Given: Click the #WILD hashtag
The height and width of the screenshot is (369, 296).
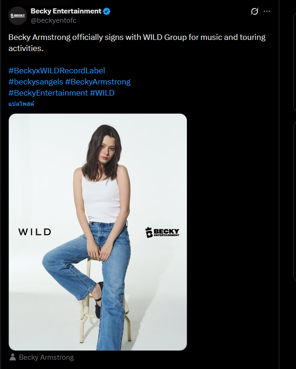Looking at the screenshot, I should point(102,93).
